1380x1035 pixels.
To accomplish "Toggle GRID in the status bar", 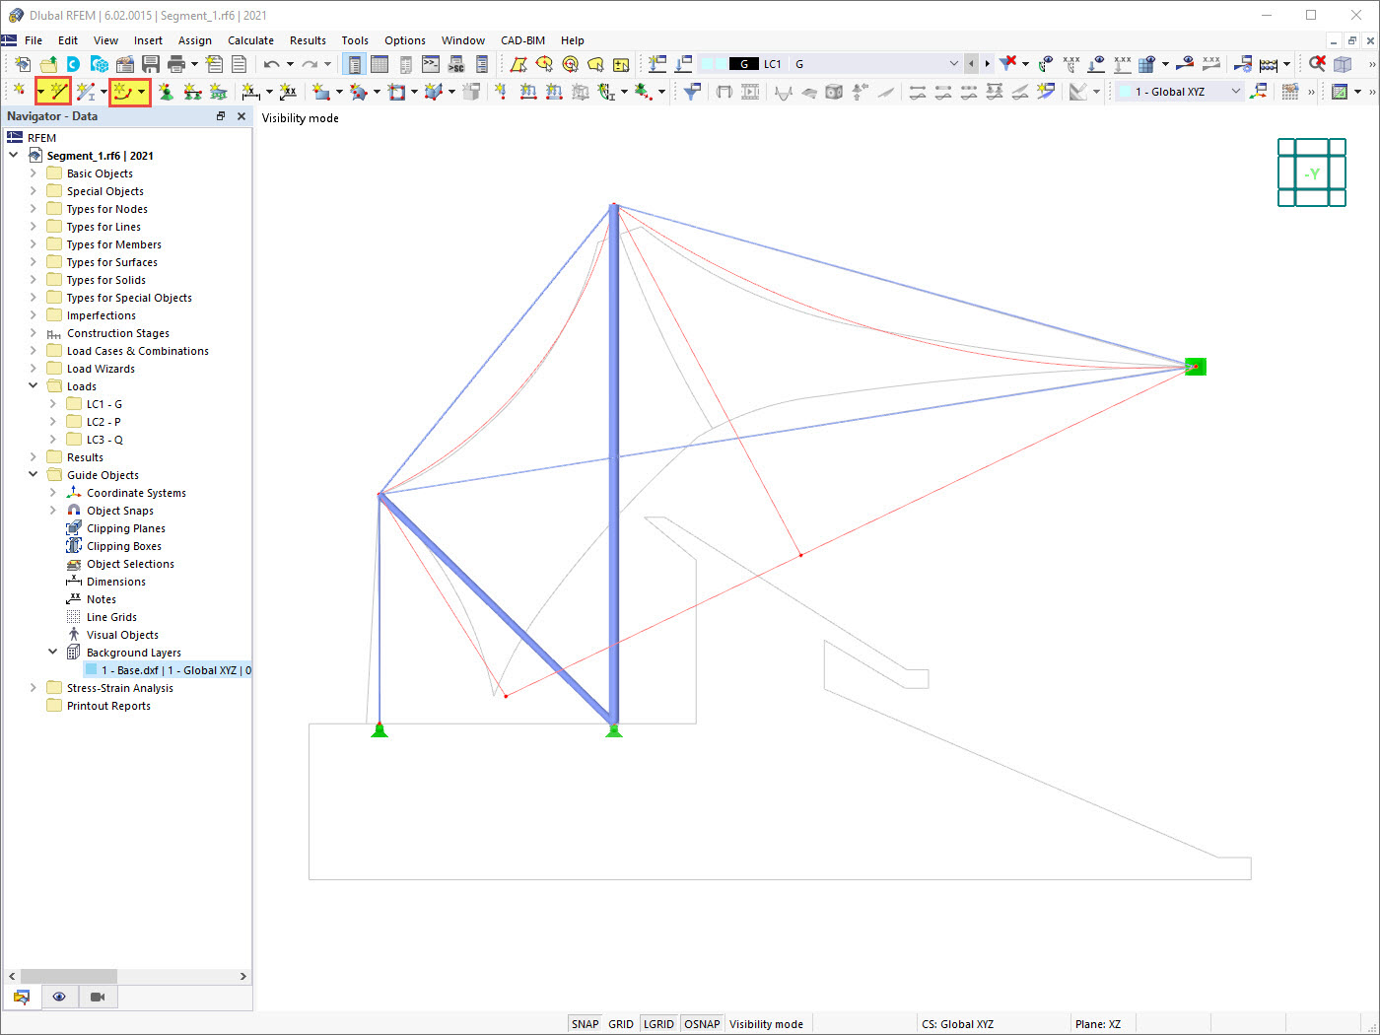I will [621, 1023].
